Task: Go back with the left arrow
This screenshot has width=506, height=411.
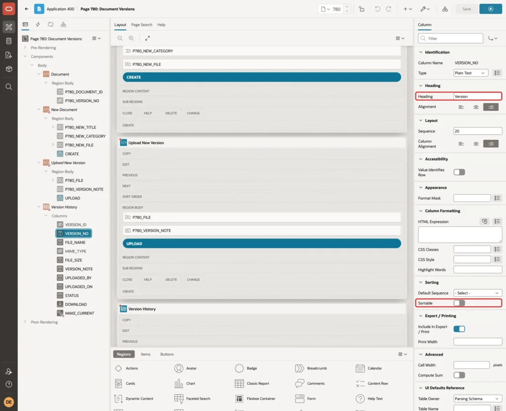Action: click(27, 9)
